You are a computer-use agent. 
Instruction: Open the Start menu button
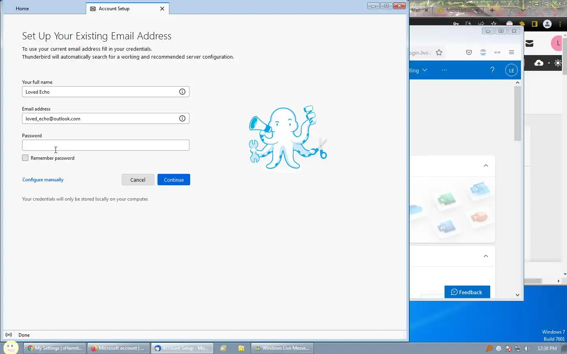click(11, 347)
